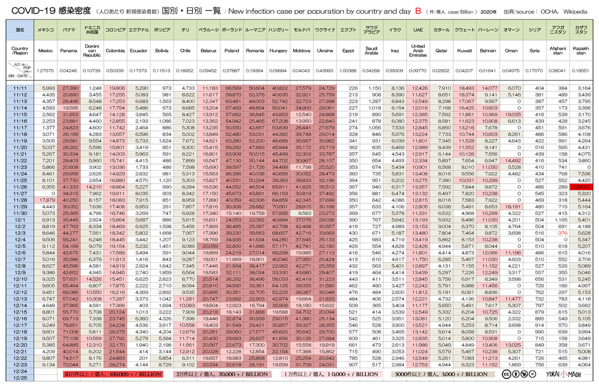The height and width of the screenshot is (385, 599).
Task: Click the Oman column header
Action: click(x=512, y=50)
